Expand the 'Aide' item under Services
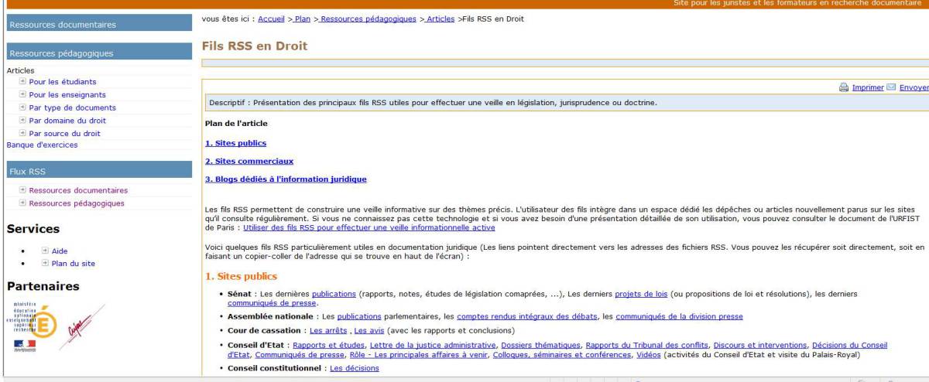929x382 pixels. tap(45, 251)
